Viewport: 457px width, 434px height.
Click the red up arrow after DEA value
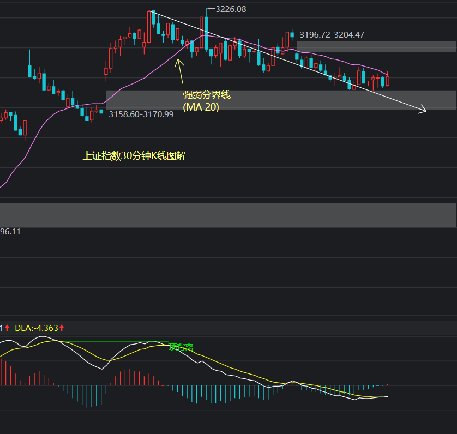pos(62,328)
